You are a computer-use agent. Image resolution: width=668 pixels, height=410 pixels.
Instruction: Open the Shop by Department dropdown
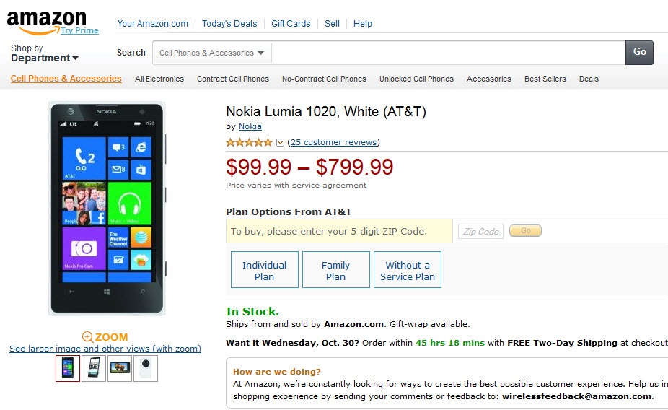pos(44,54)
